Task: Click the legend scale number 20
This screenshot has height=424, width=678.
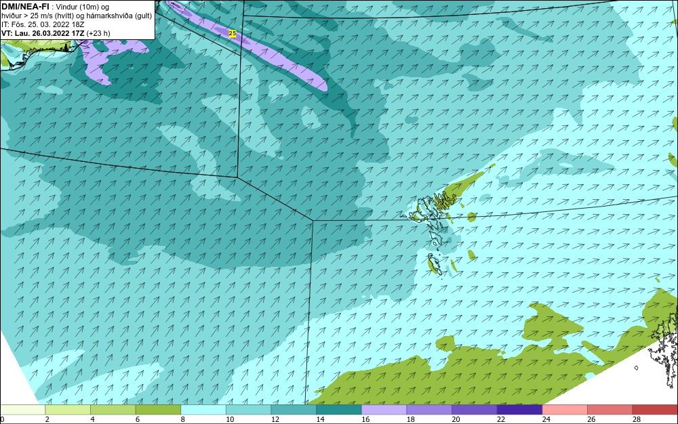Action: 456,419
